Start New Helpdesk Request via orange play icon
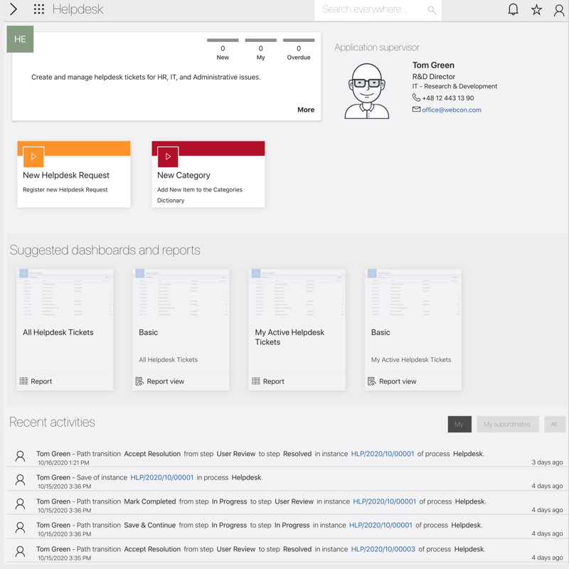Image resolution: width=569 pixels, height=569 pixels. coord(33,156)
